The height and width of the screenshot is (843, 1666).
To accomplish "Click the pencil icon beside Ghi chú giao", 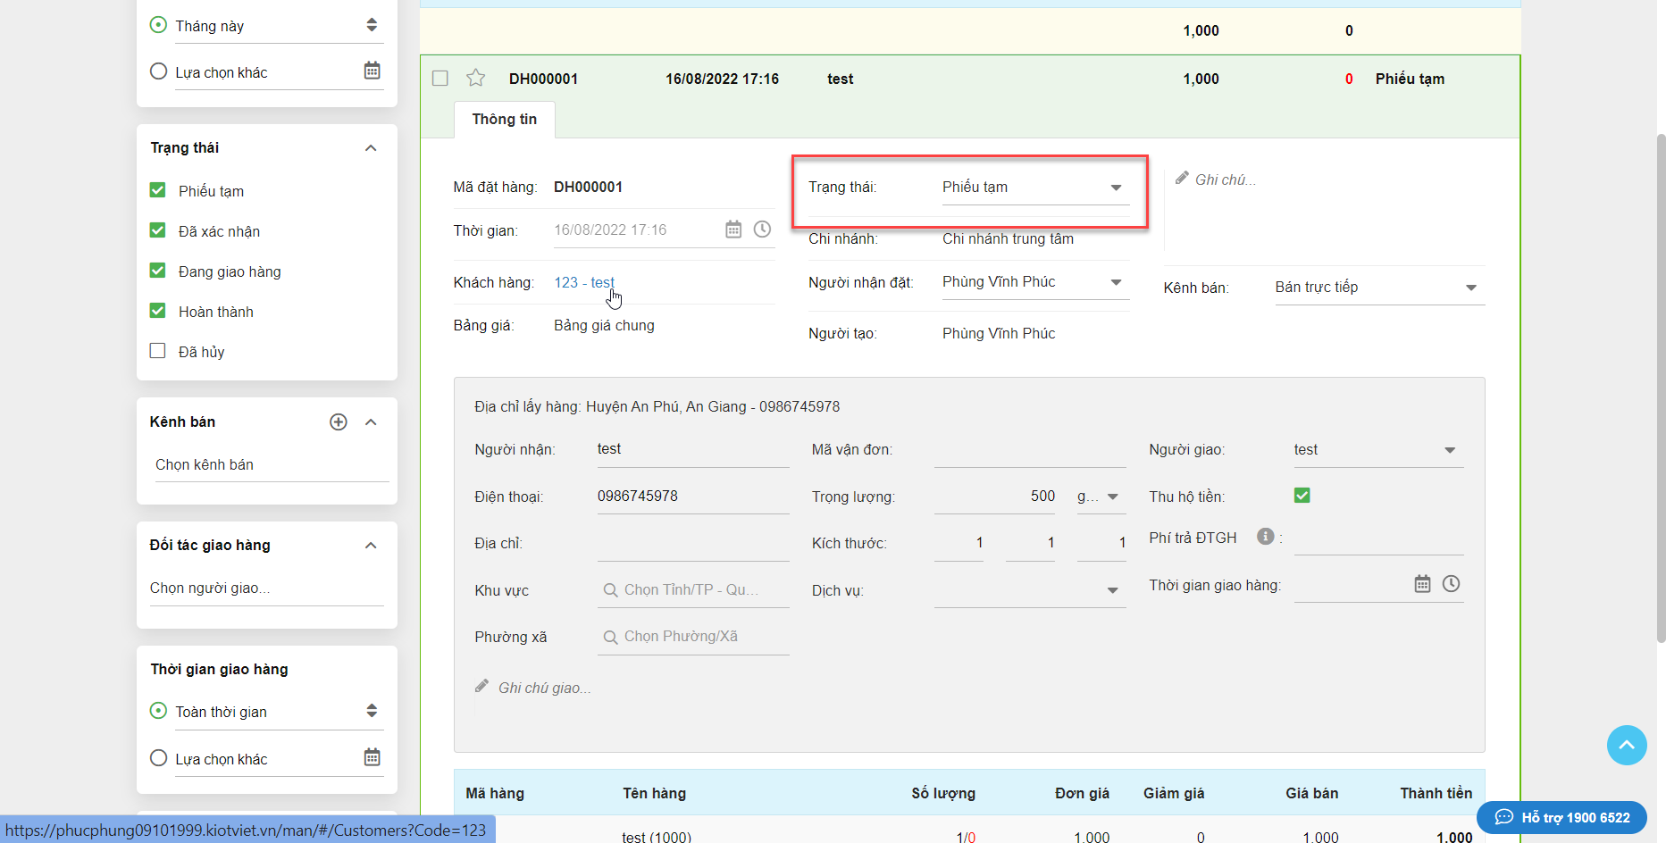I will pyautogui.click(x=482, y=687).
